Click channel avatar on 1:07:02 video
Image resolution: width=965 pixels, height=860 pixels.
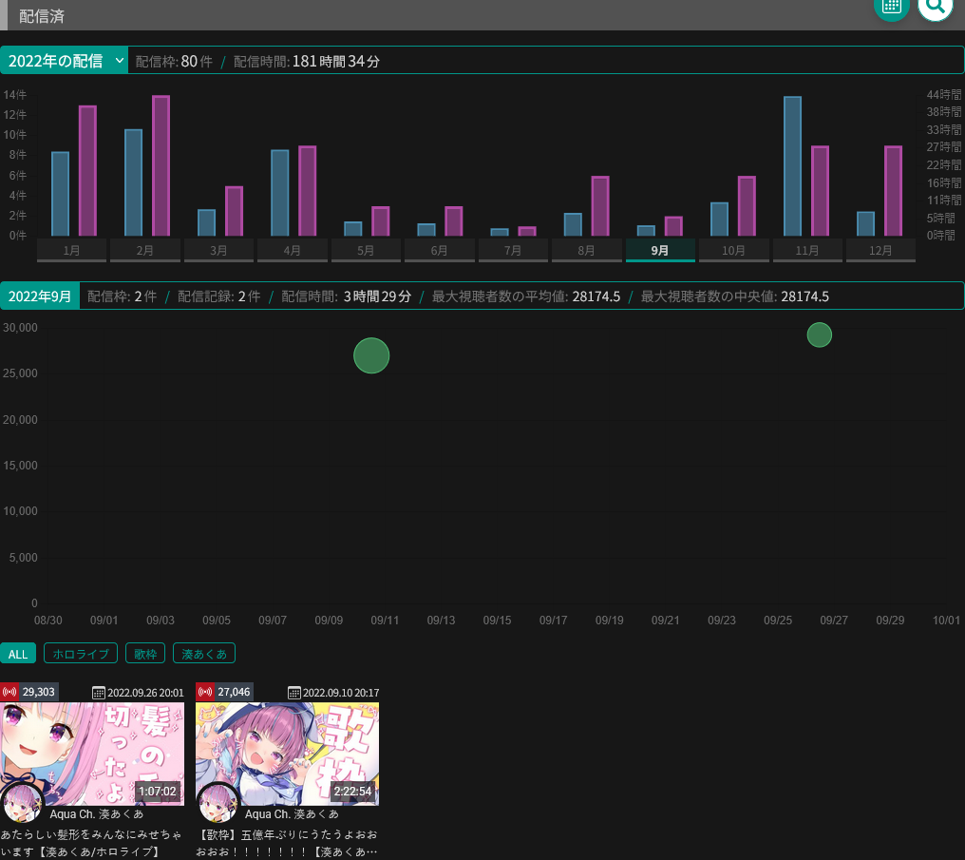pos(22,803)
